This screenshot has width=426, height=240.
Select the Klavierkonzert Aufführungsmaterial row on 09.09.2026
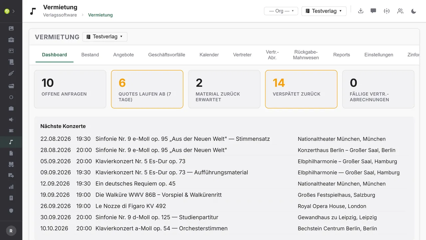tap(224, 172)
